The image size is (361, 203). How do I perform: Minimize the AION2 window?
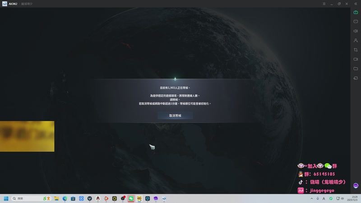[x=332, y=4]
